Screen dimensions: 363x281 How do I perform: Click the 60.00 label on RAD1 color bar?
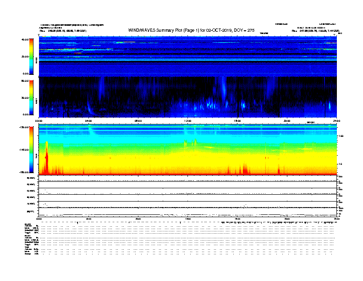pos(25,81)
